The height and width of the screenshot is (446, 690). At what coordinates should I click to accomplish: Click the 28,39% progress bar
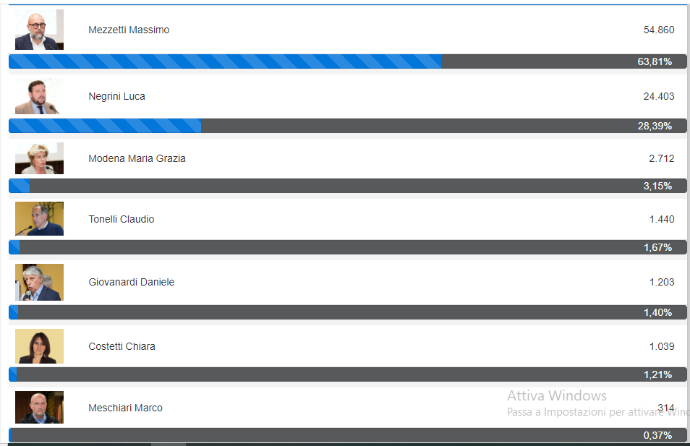coord(347,126)
